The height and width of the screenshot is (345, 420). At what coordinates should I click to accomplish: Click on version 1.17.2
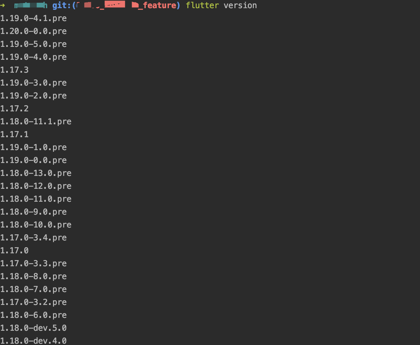[x=14, y=109]
